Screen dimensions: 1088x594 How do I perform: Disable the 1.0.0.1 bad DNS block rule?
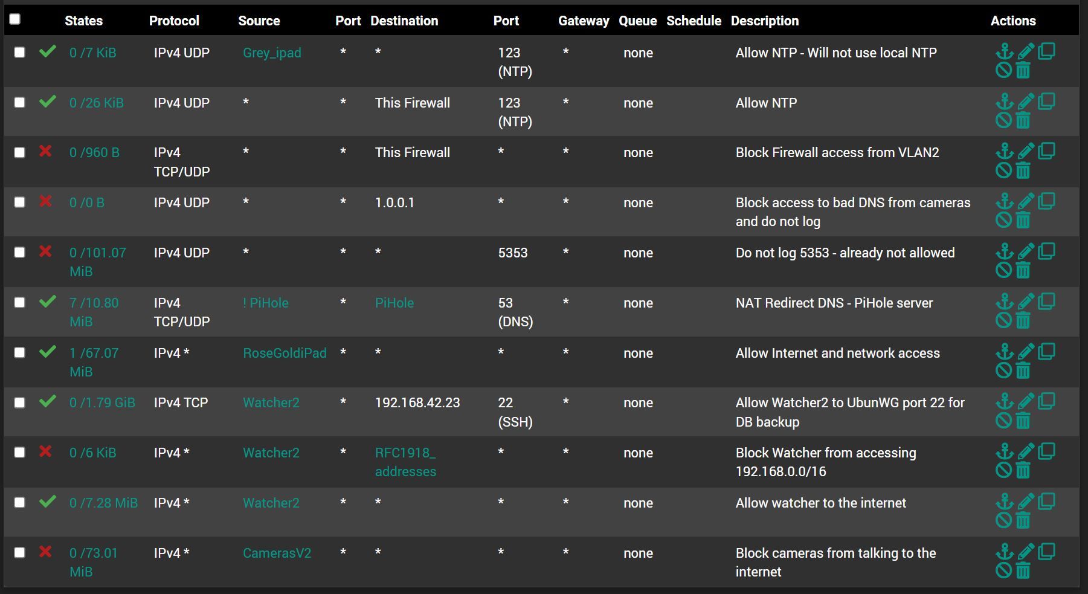[x=1003, y=220]
